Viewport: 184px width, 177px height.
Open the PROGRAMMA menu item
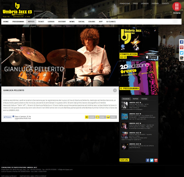(18, 22)
